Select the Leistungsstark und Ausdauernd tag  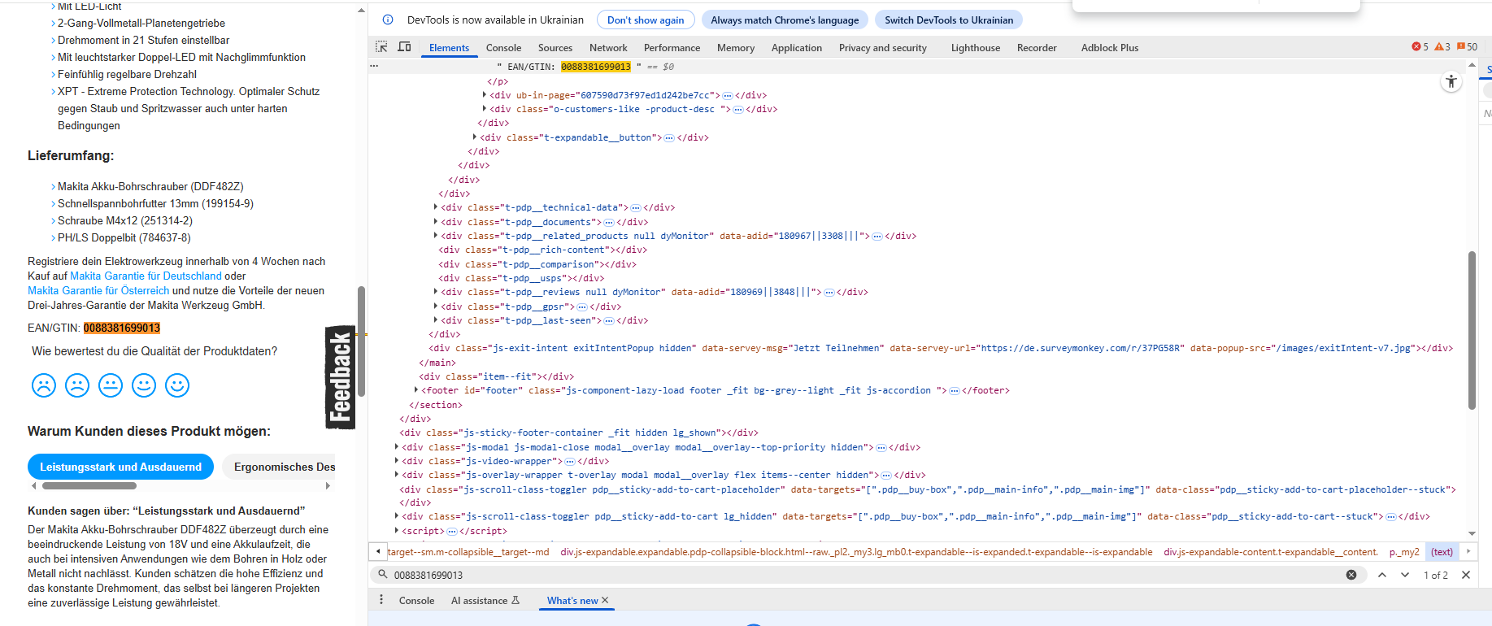point(120,467)
